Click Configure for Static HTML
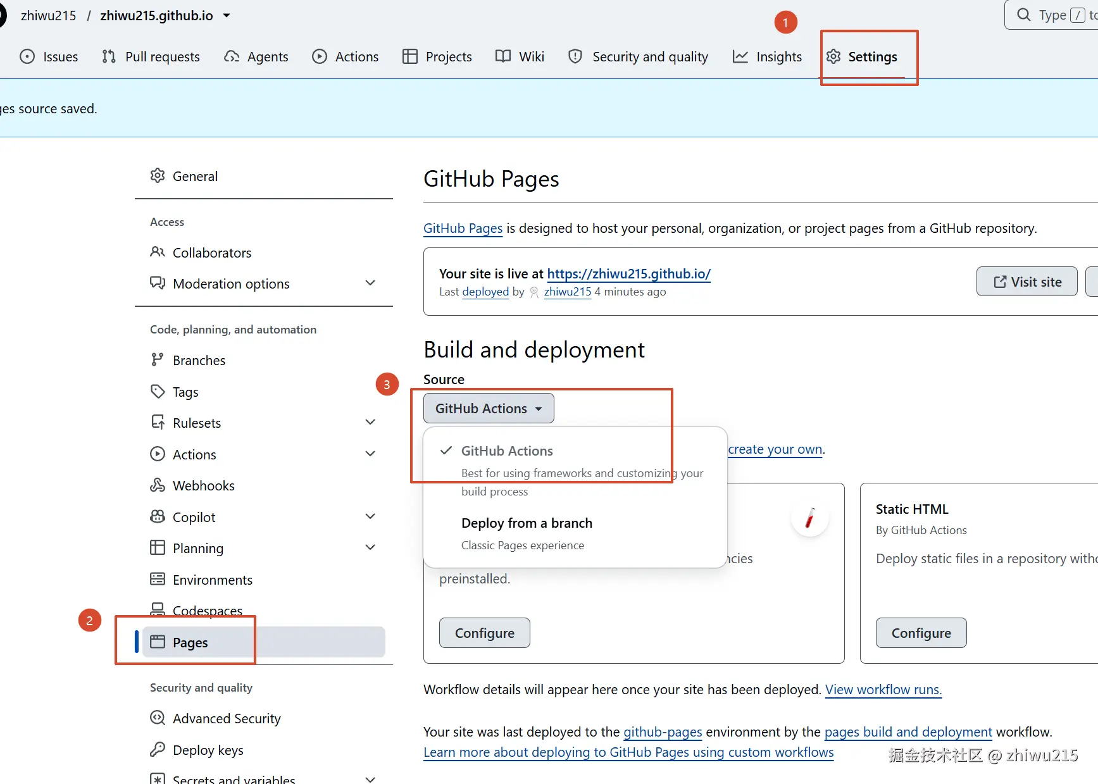Screen dimensions: 1098x784 point(921,633)
